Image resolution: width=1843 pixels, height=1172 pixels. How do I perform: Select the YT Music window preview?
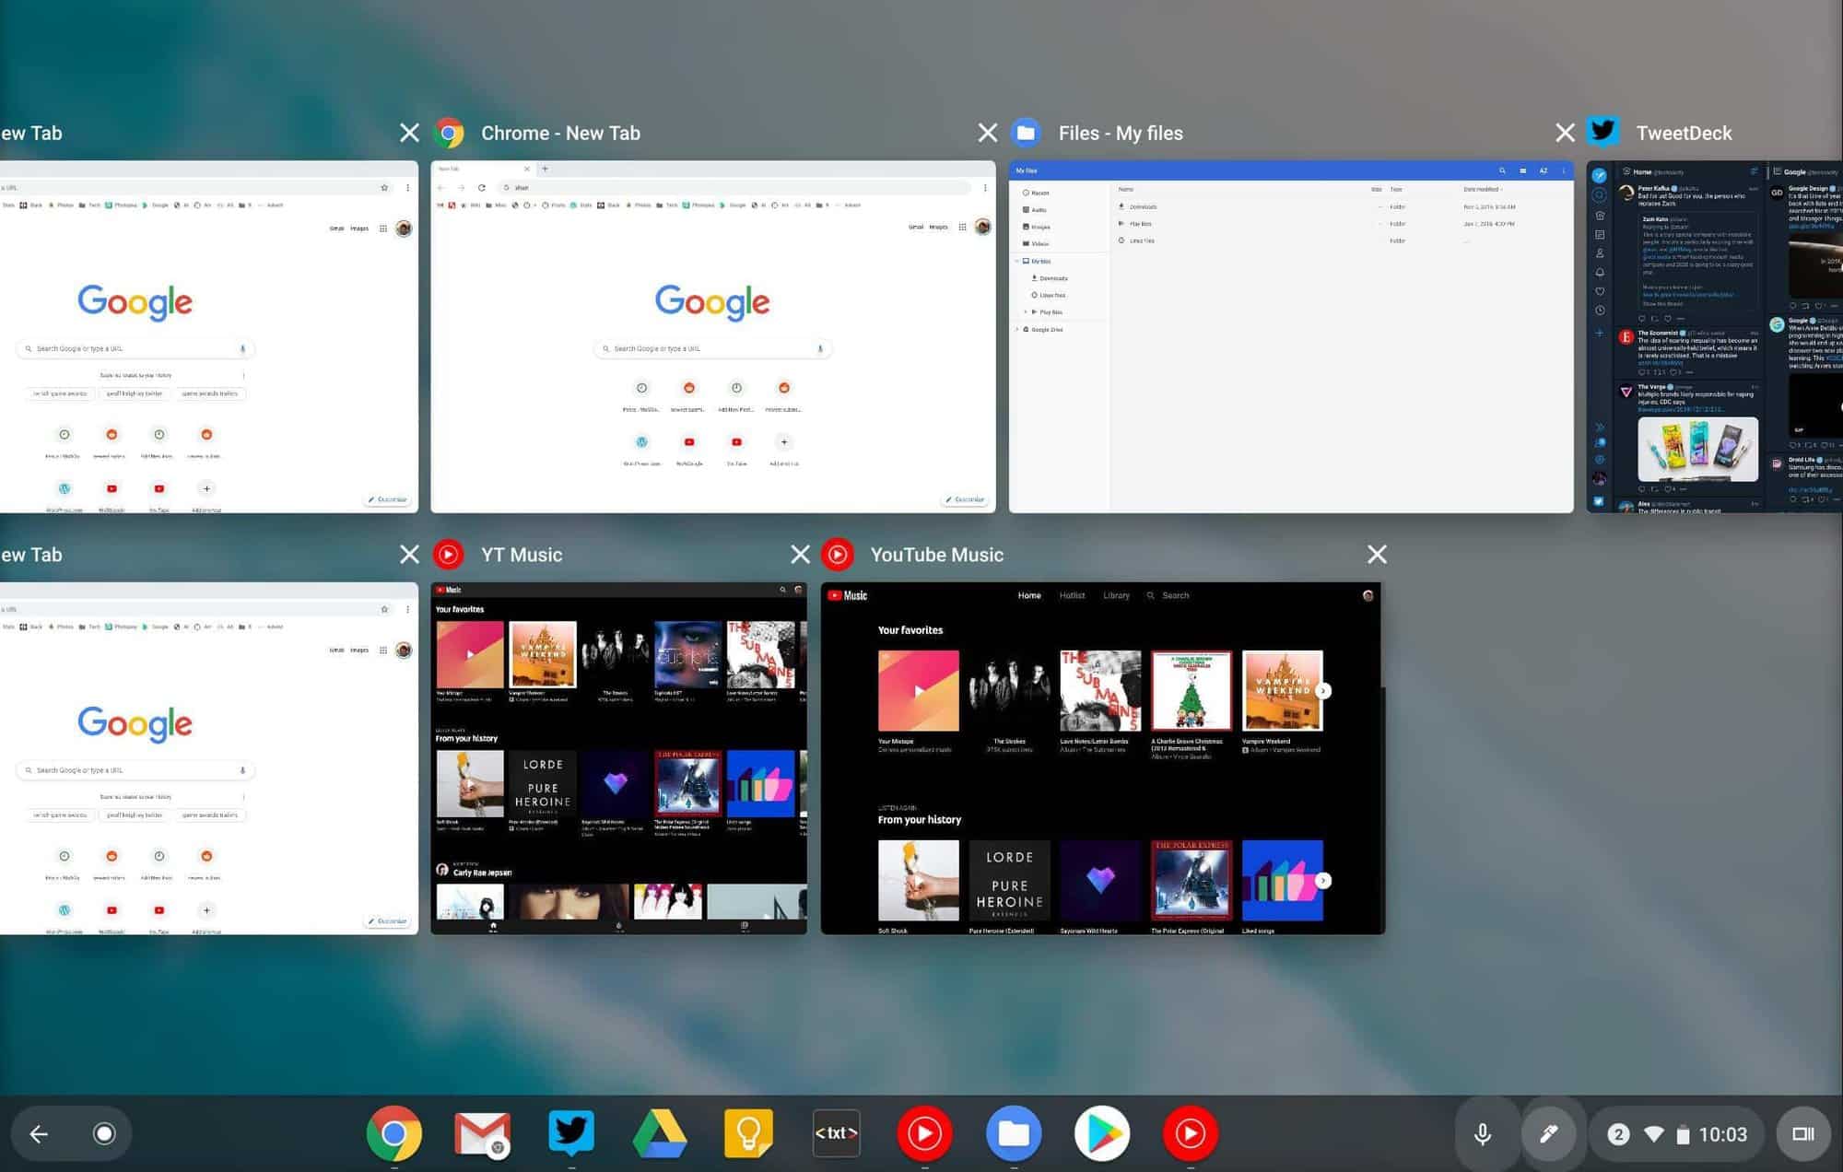(x=619, y=758)
